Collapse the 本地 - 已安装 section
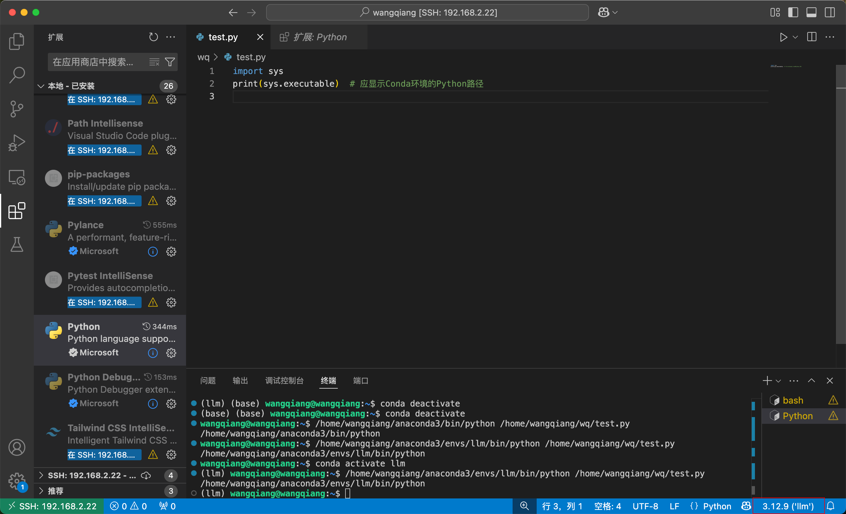Screen dimensions: 846x514 point(41,86)
